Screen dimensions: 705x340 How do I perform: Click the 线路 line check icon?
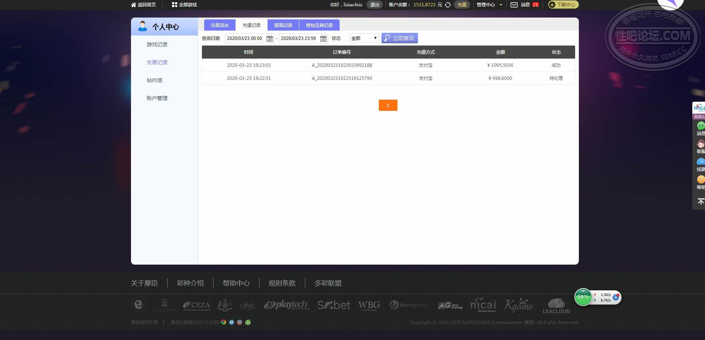coord(700,161)
